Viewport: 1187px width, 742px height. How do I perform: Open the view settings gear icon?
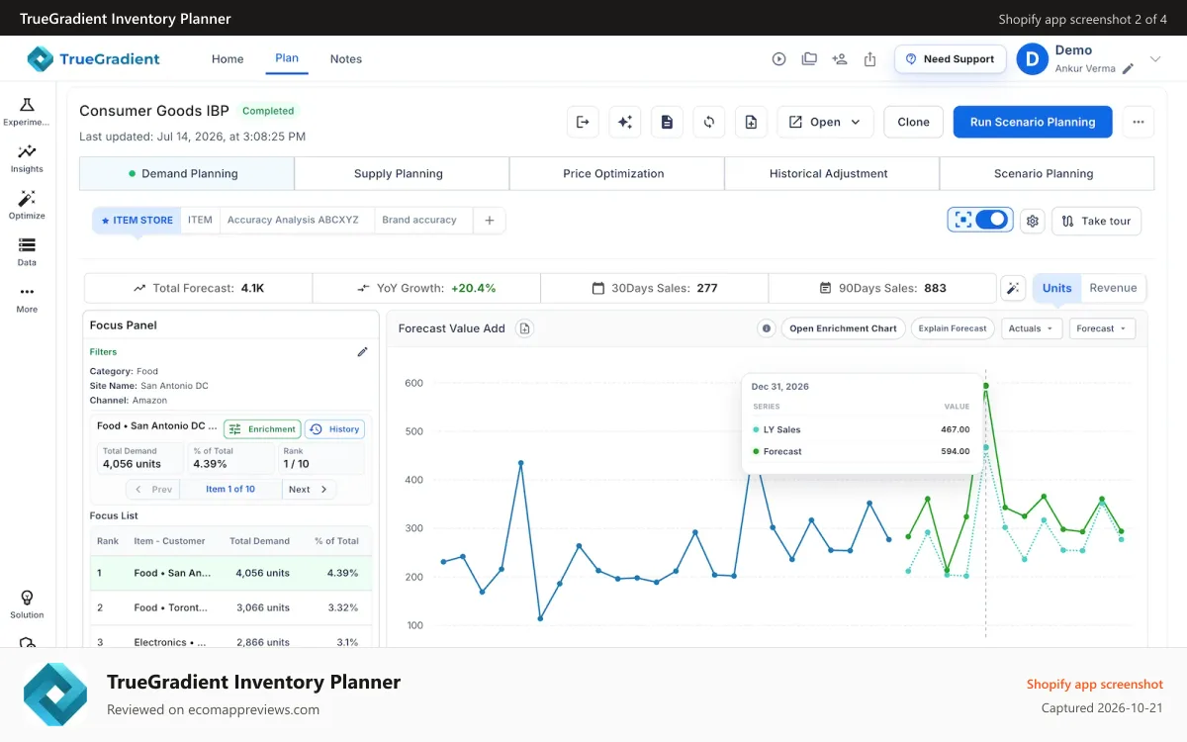1033,221
